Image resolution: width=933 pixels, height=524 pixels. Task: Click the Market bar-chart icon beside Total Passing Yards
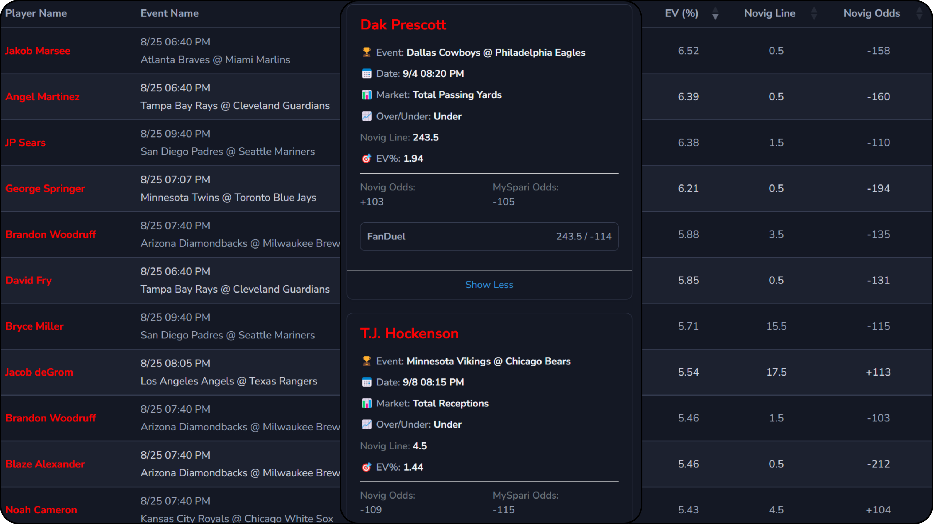(367, 95)
